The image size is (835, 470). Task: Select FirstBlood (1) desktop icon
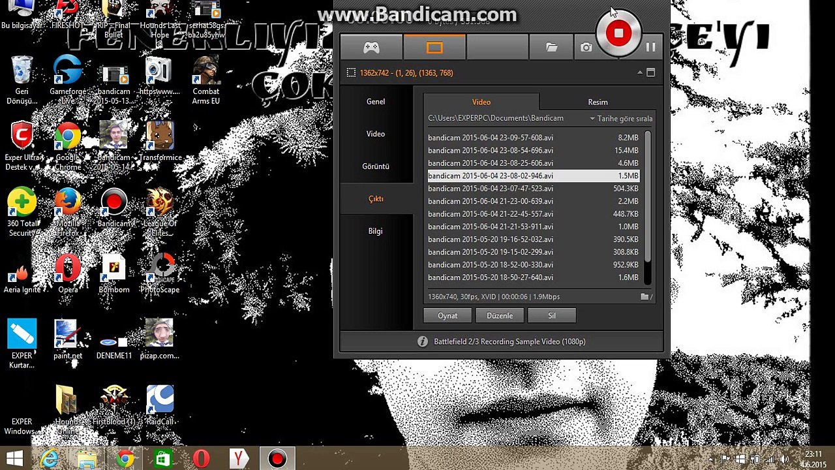(114, 405)
